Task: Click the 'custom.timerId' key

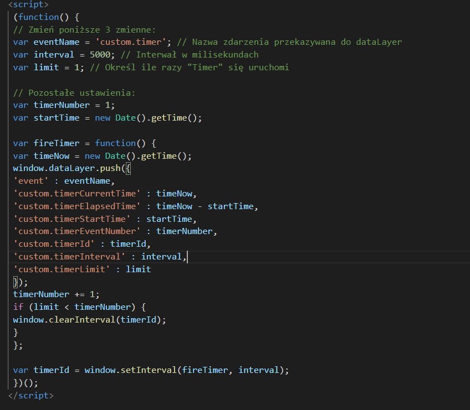Action: pyautogui.click(x=54, y=244)
